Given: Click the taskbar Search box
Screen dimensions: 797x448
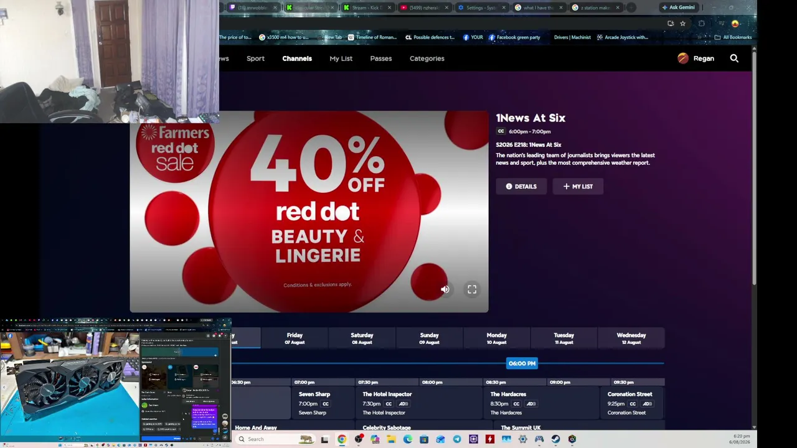Looking at the screenshot, I should [275, 439].
